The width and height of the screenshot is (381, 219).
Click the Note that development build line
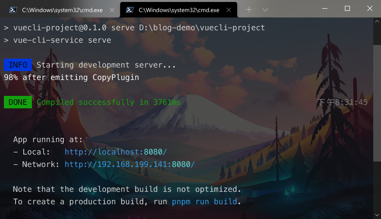click(127, 189)
